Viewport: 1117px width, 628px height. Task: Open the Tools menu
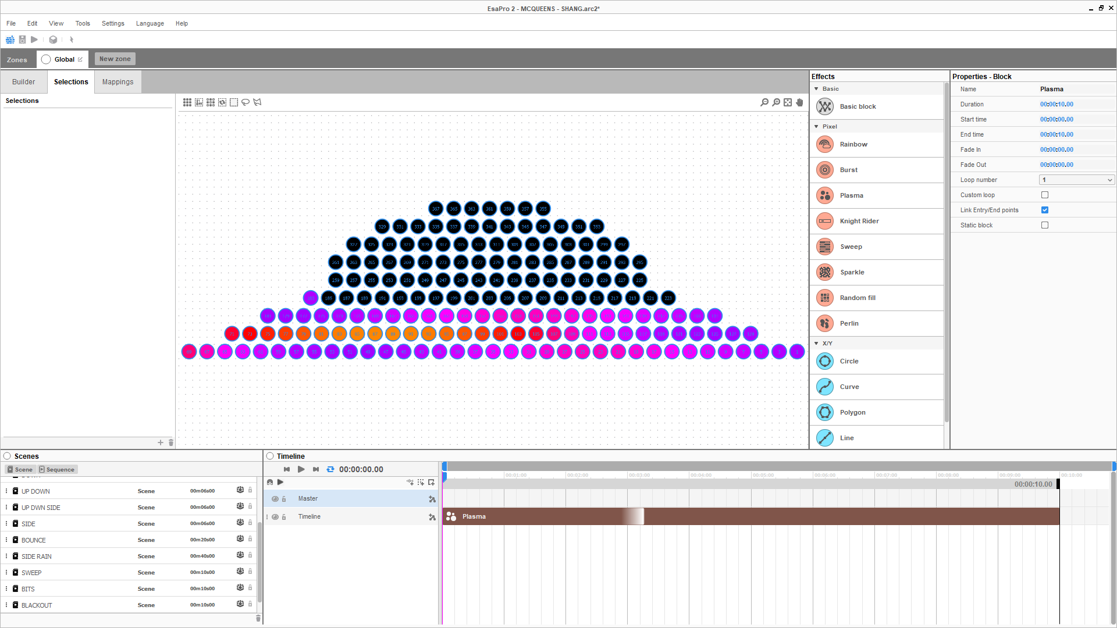point(83,24)
